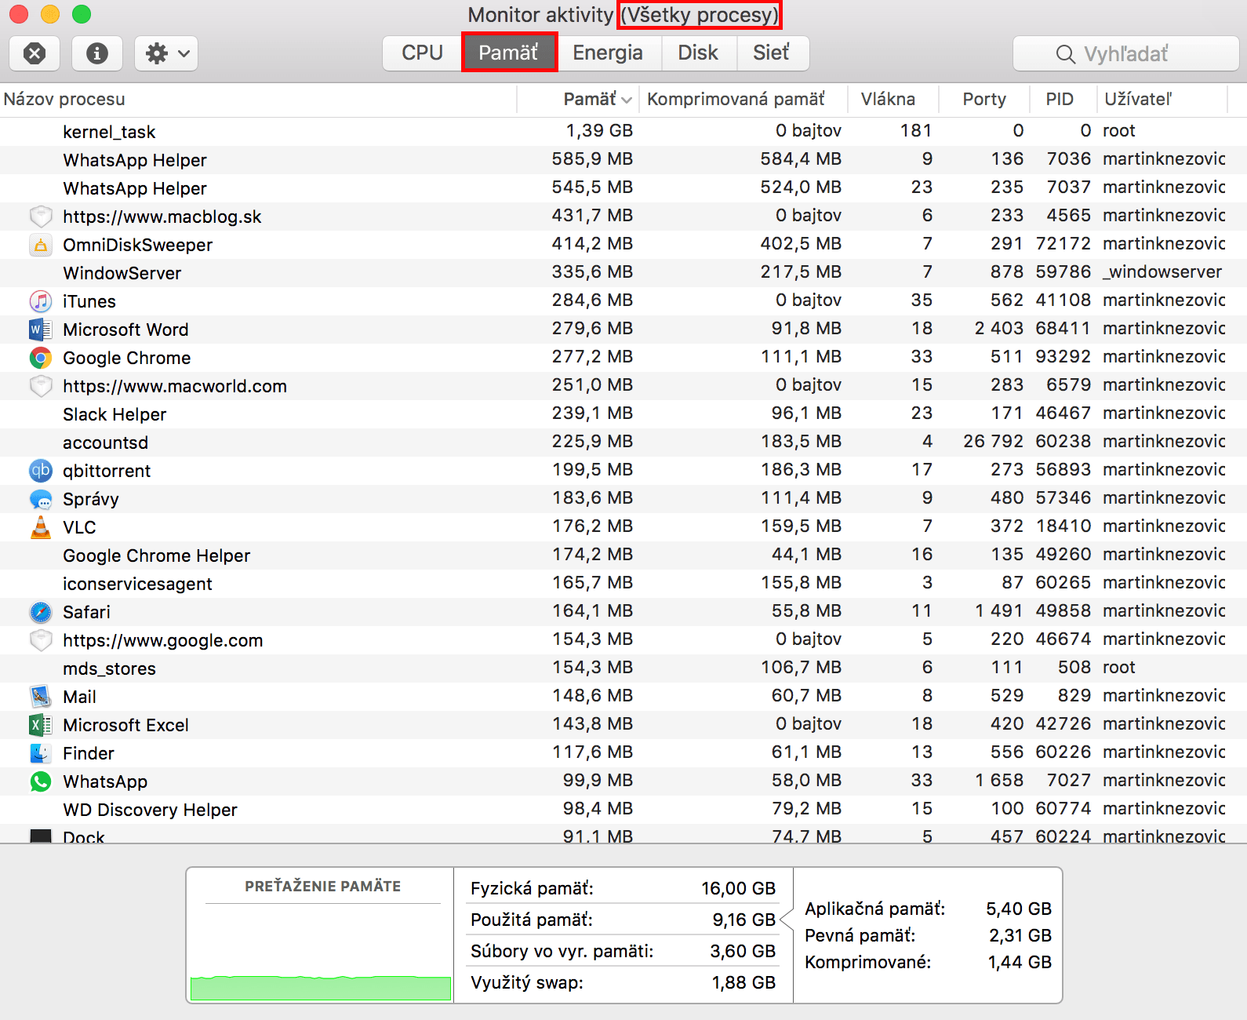Click the Využitý swap 1,88 GB value
Viewport: 1247px width, 1020px height.
743,982
